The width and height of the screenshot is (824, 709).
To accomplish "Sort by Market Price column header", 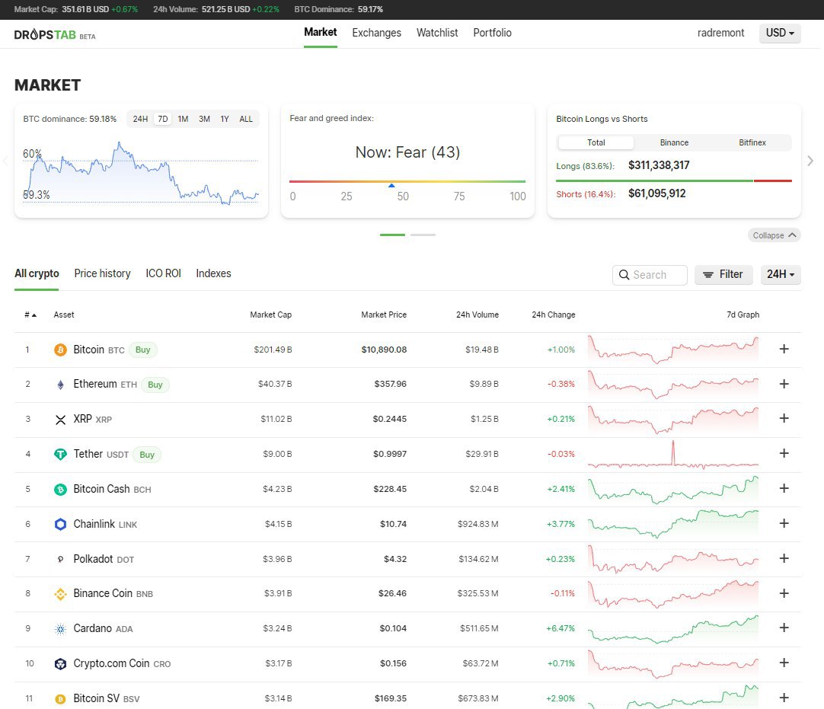I will pyautogui.click(x=384, y=315).
